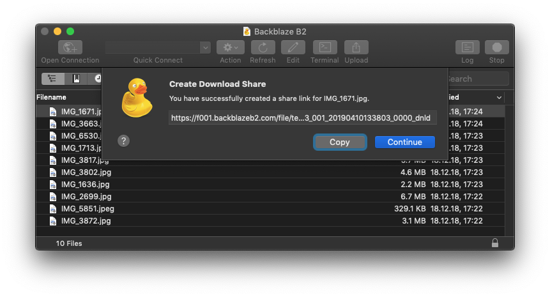Select the IMG_3663 file row
This screenshot has width=550, height=297.
point(69,124)
